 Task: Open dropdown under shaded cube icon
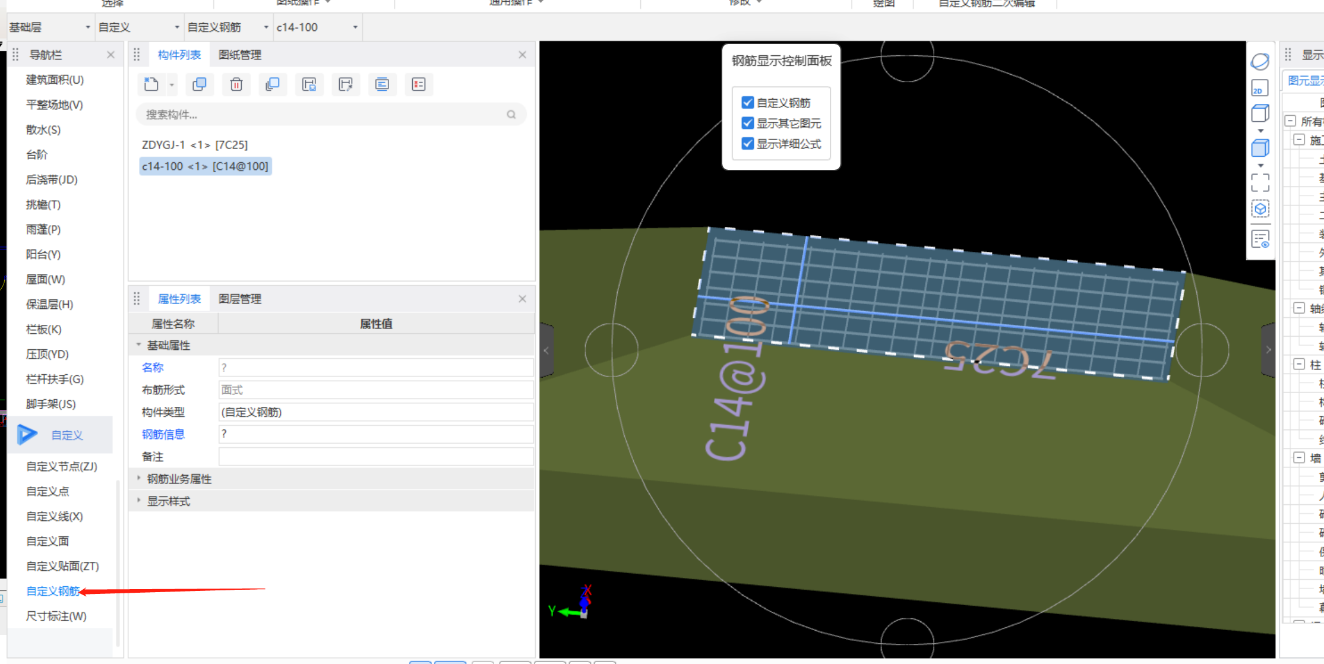coord(1260,166)
